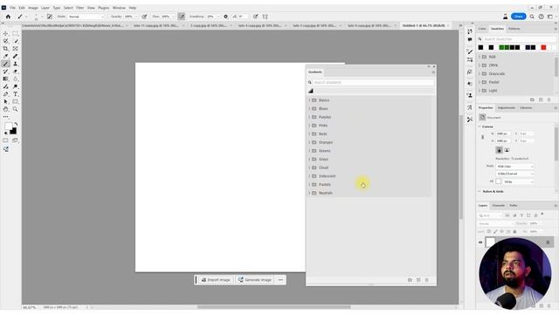The width and height of the screenshot is (559, 314).
Task: Toggle layer filtering switch in Layers panel
Action: click(x=542, y=215)
